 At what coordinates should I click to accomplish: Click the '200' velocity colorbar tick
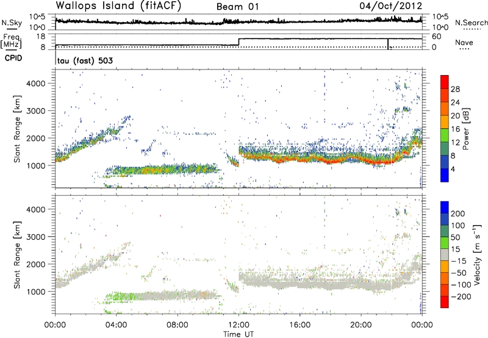tap(458, 214)
